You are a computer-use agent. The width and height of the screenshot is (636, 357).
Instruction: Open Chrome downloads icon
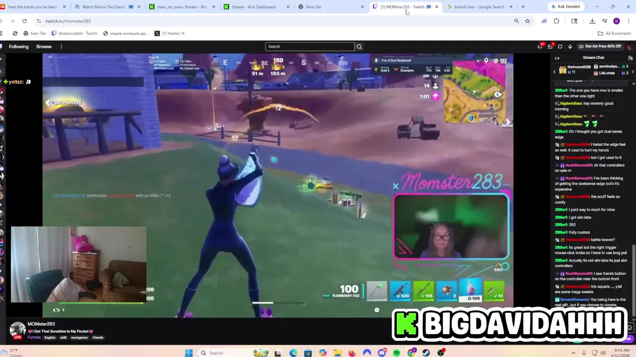tap(592, 21)
